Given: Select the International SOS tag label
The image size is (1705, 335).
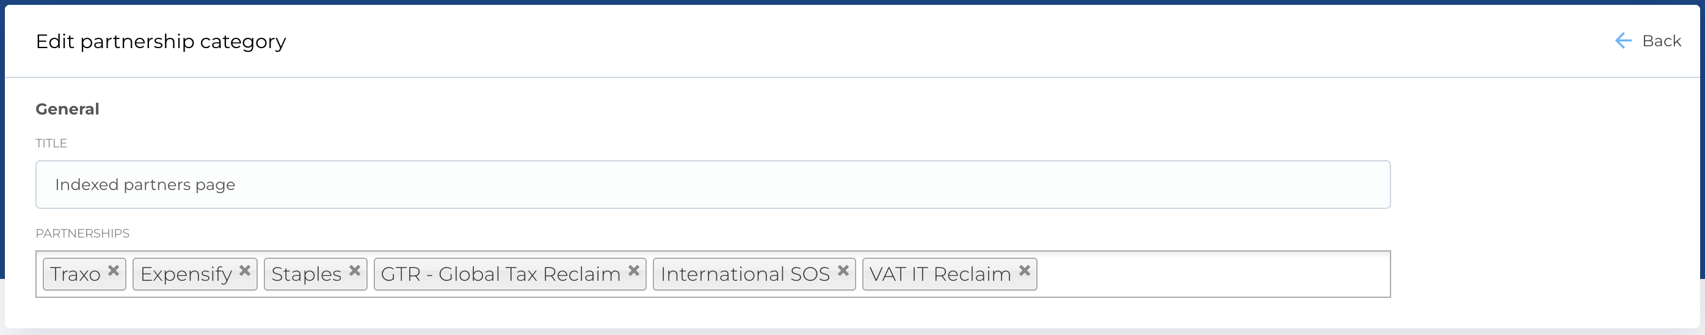Looking at the screenshot, I should coord(744,274).
